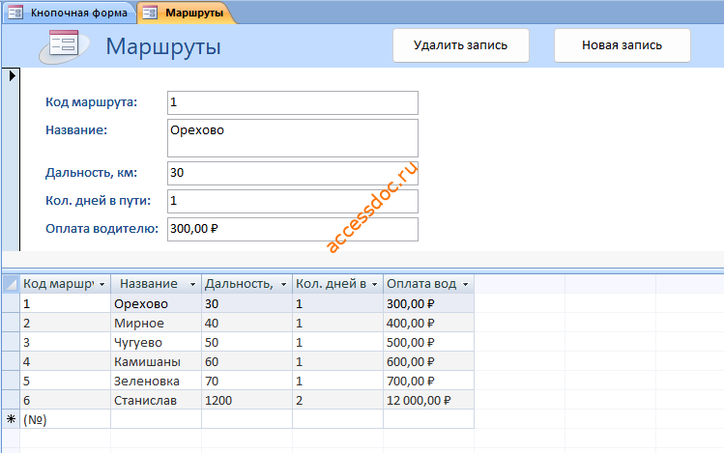
Task: Click the datasheet select-all corner box
Action: point(11,284)
